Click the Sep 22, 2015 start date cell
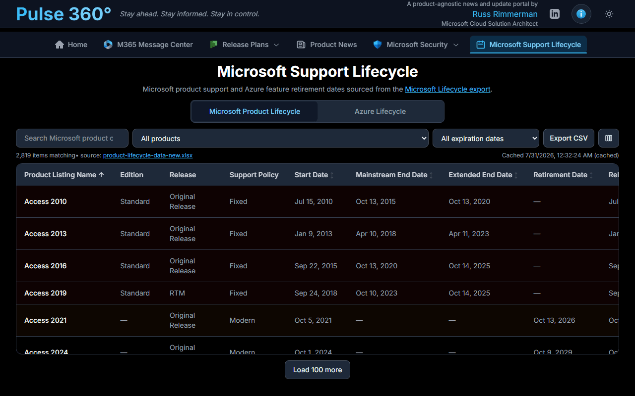 pyautogui.click(x=316, y=266)
